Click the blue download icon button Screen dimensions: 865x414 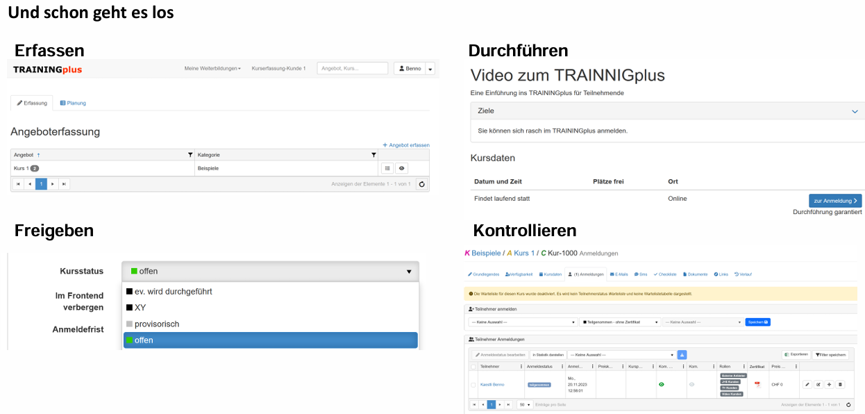point(682,355)
